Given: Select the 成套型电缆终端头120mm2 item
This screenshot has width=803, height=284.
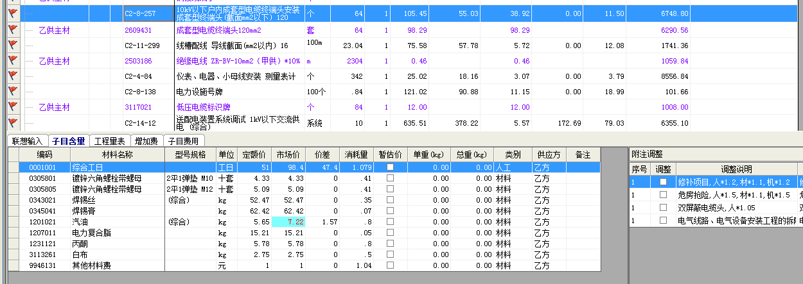Looking at the screenshot, I should pyautogui.click(x=218, y=30).
